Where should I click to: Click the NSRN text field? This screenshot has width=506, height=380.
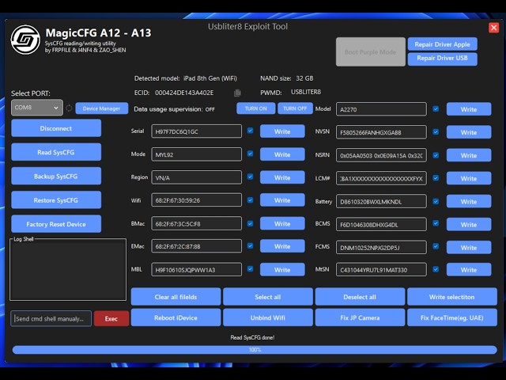(381, 155)
